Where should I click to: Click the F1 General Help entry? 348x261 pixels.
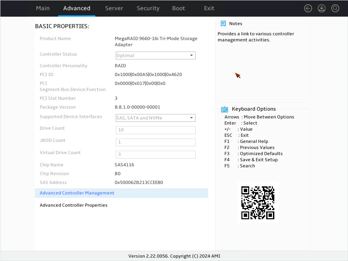coord(246,142)
